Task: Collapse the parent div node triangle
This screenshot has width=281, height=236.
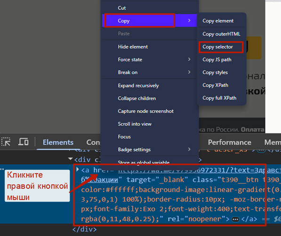Action: pos(71,159)
